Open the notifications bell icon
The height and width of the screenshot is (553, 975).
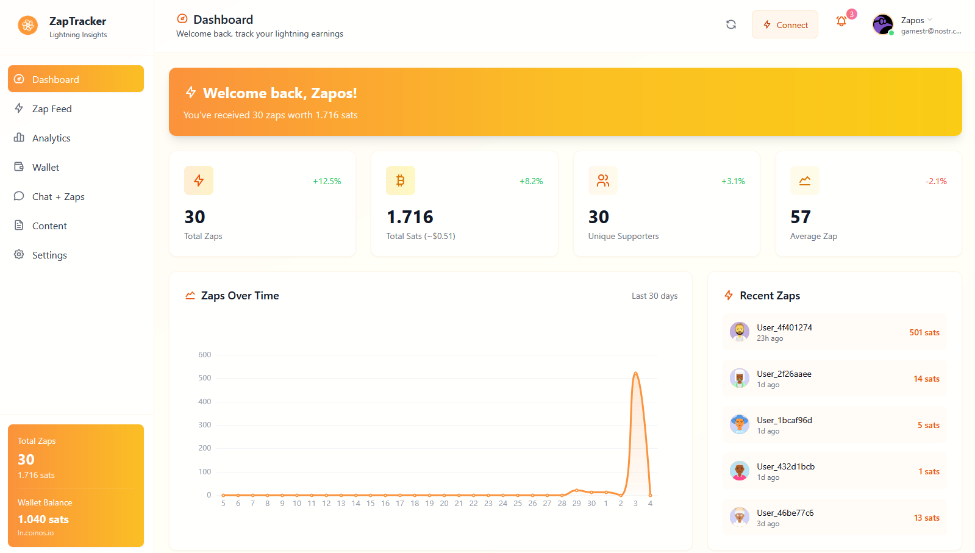pos(841,22)
